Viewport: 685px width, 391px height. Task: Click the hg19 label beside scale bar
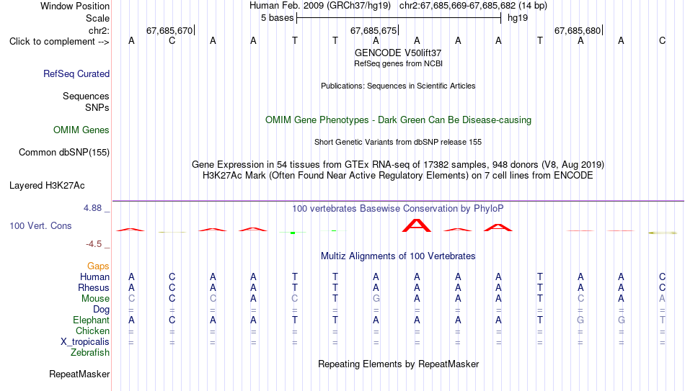(x=518, y=18)
